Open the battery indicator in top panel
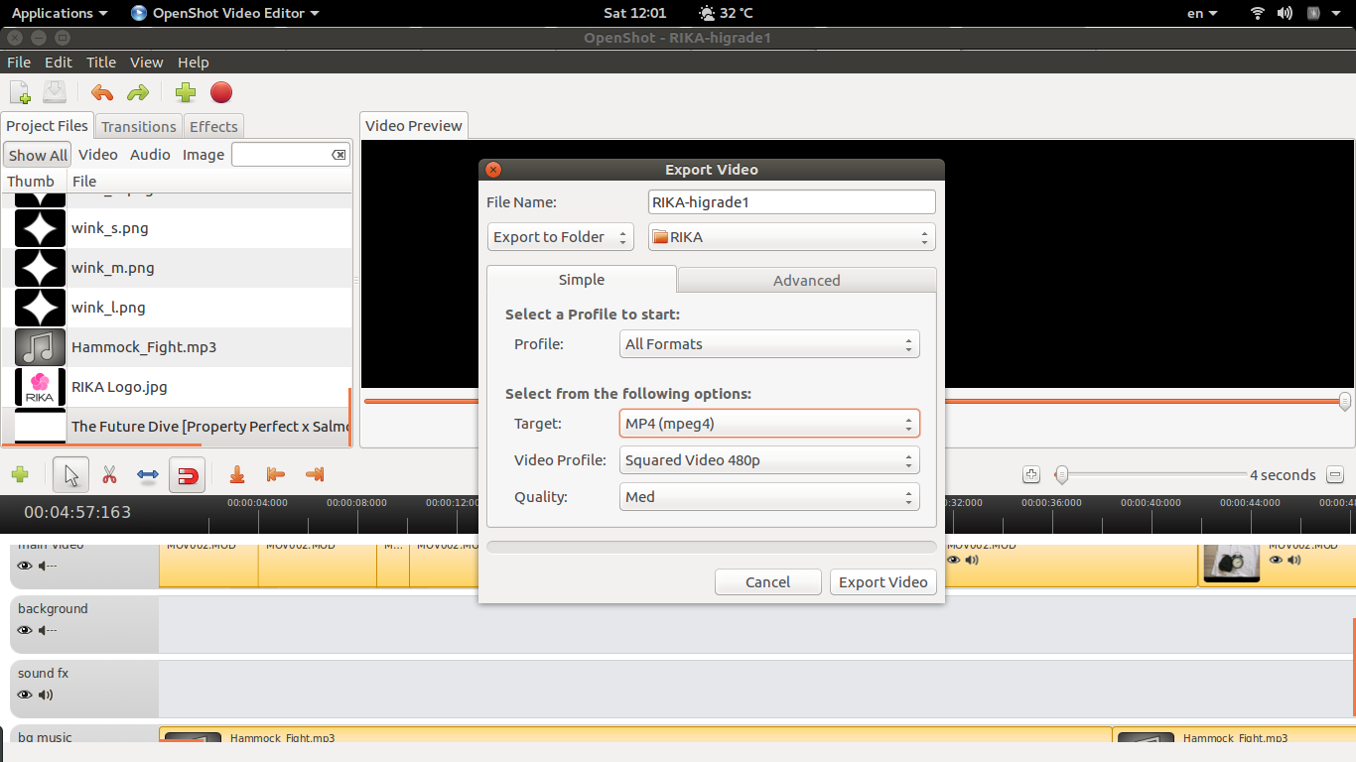 [1313, 13]
